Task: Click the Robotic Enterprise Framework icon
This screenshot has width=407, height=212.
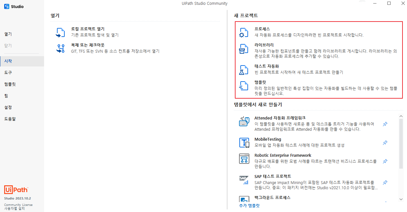Action: pyautogui.click(x=244, y=159)
